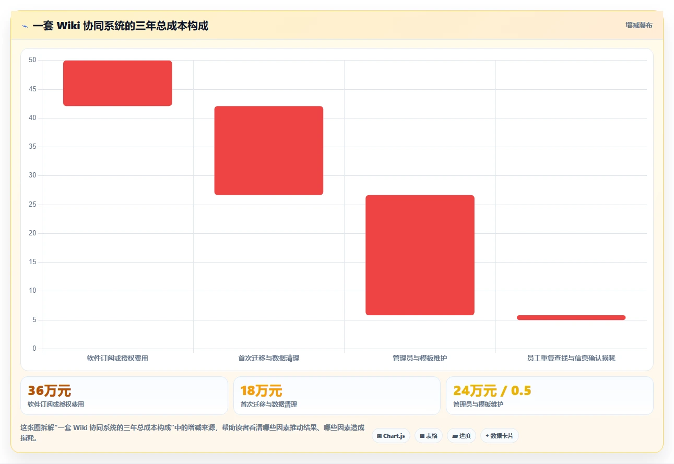Click the y-axis value 25
The width and height of the screenshot is (674, 464).
(32, 205)
